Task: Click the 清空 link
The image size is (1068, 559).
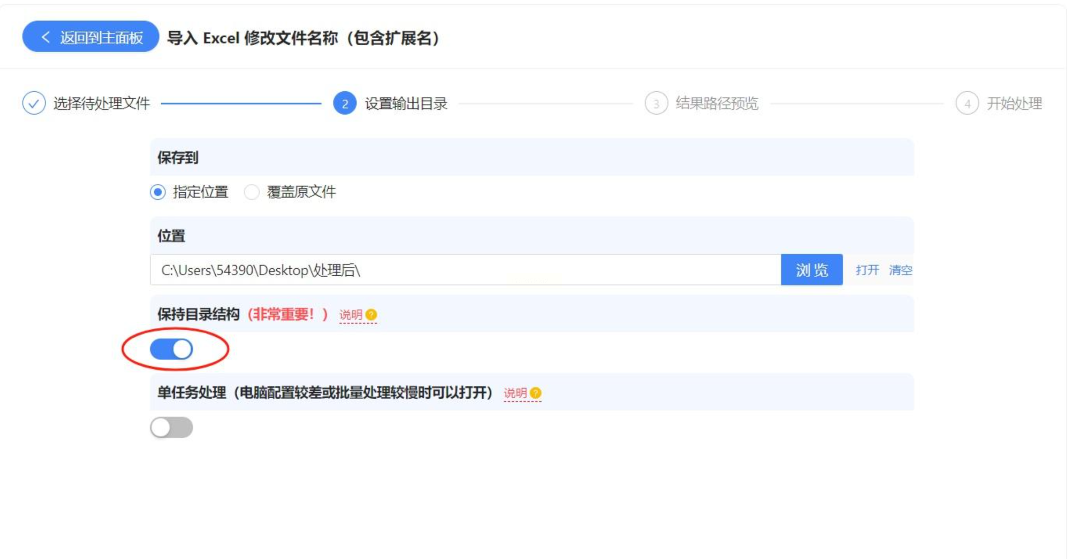Action: tap(900, 270)
